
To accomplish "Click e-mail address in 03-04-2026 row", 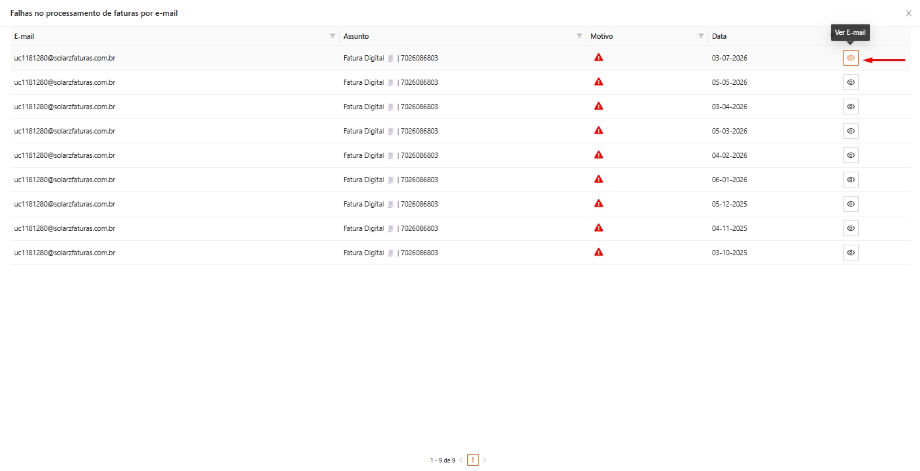I will point(64,107).
